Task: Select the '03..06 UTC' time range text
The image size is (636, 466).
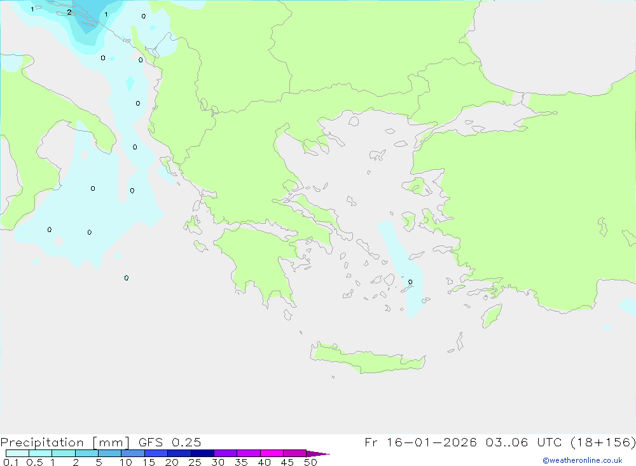Action: [523, 442]
